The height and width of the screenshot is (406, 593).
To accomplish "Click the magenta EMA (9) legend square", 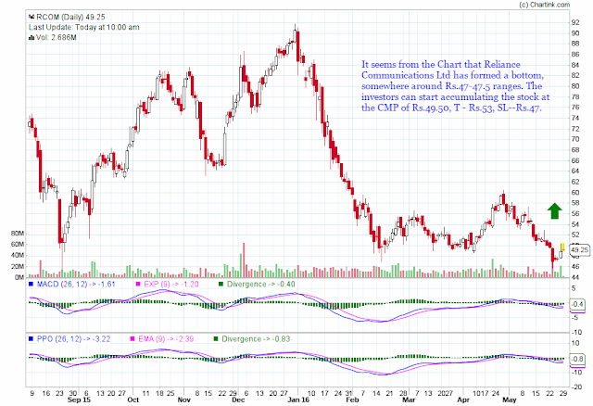I will tap(132, 339).
